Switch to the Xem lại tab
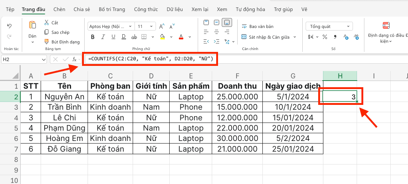The height and width of the screenshot is (184, 408). pos(200,9)
